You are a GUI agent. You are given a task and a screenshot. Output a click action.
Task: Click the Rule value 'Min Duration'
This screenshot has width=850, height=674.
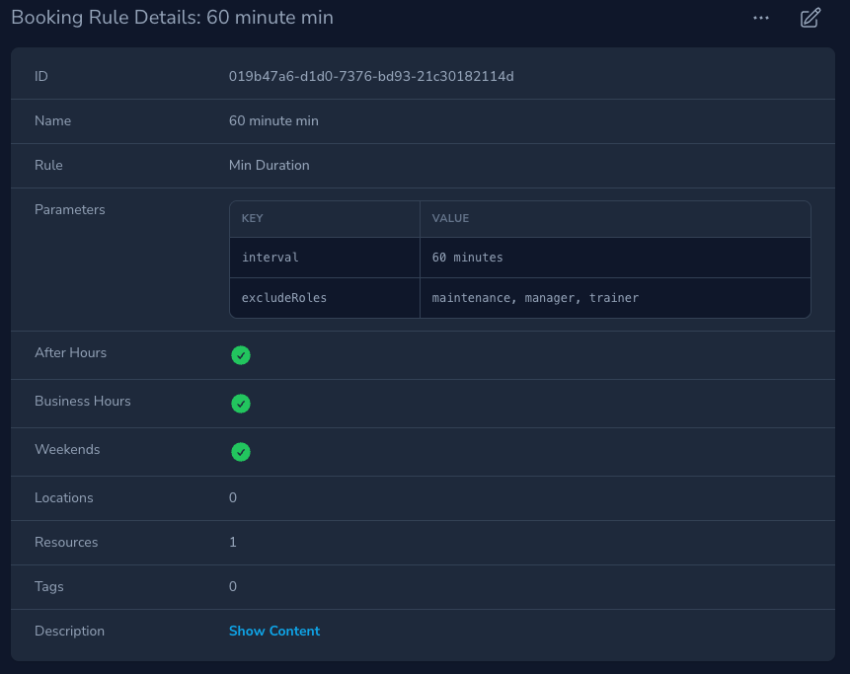(x=269, y=165)
